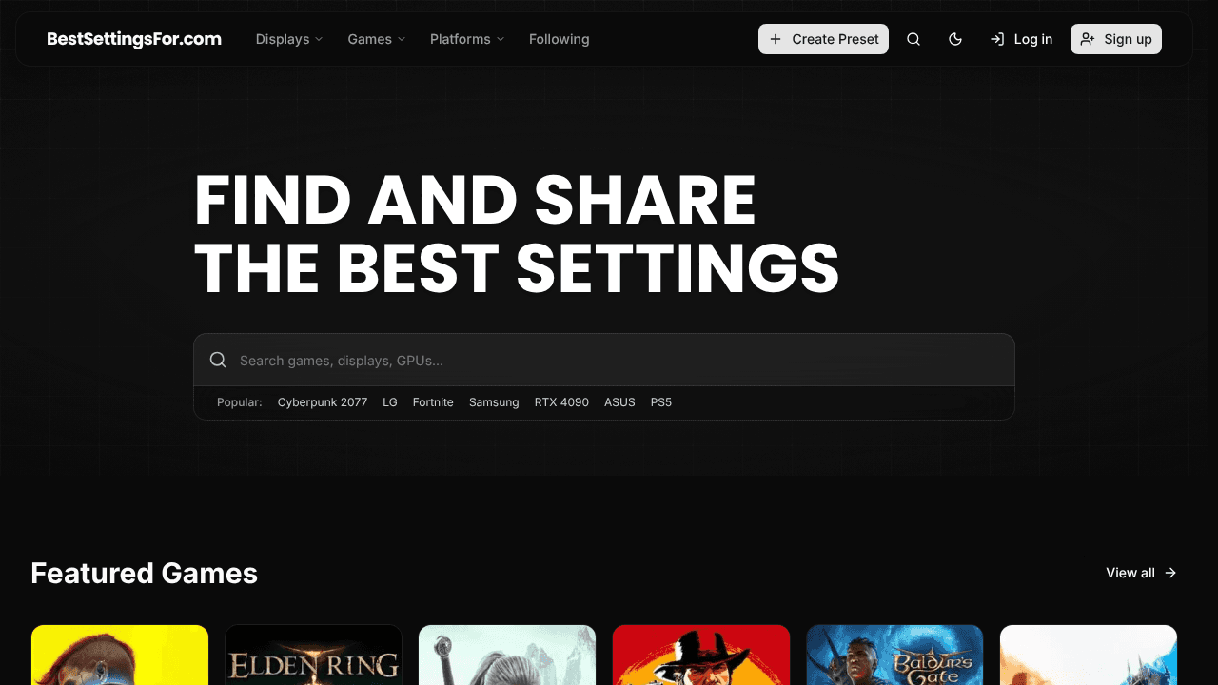
Task: Click the Sign up button
Action: (x=1116, y=39)
